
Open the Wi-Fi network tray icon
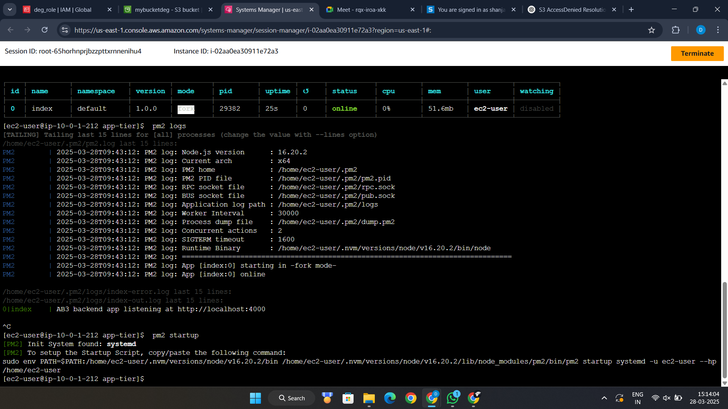click(655, 398)
